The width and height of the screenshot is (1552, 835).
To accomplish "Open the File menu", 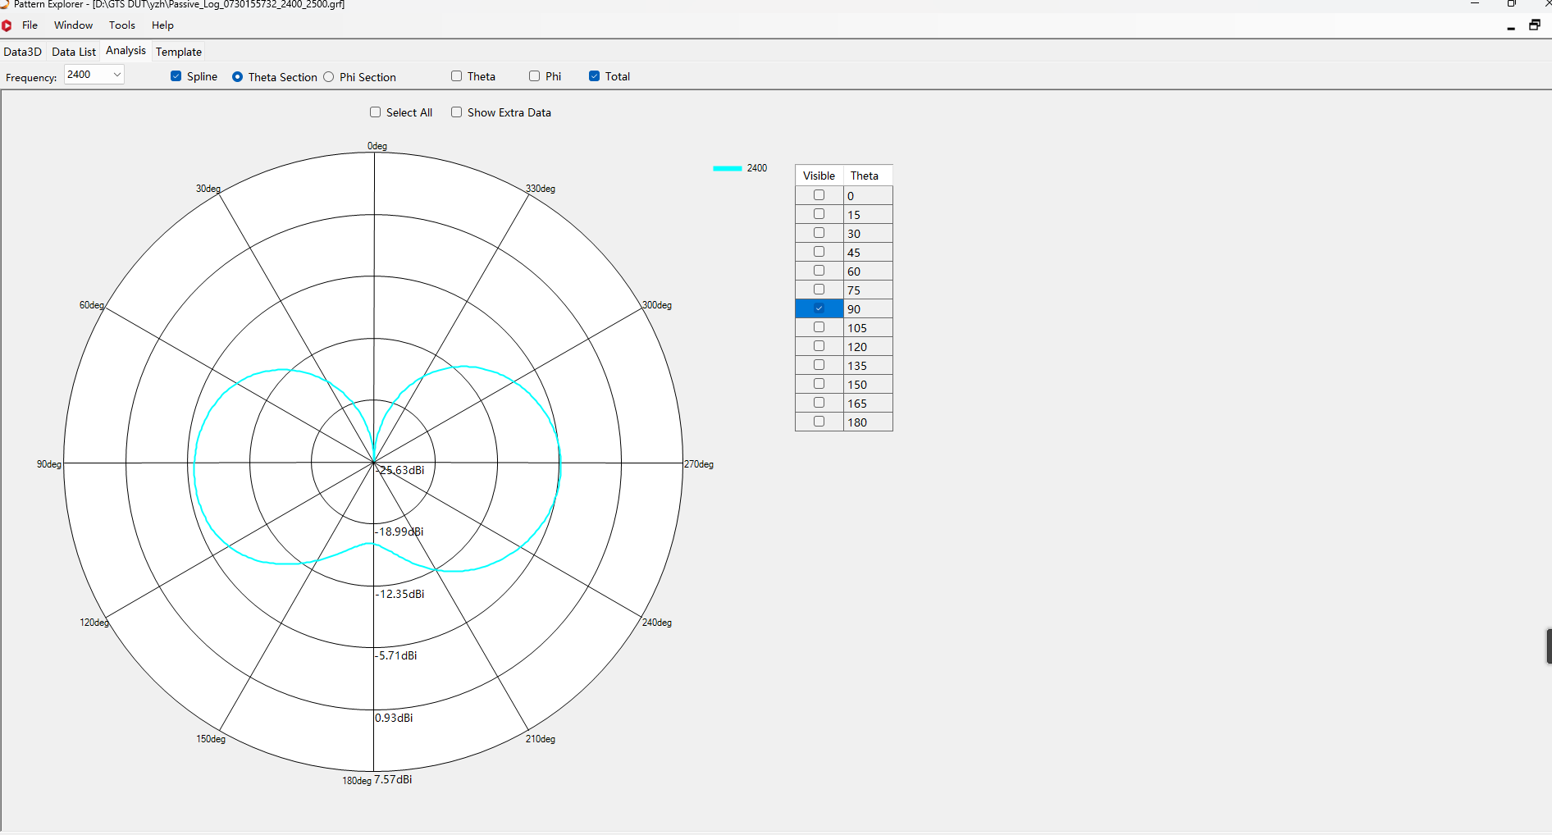I will tap(30, 25).
